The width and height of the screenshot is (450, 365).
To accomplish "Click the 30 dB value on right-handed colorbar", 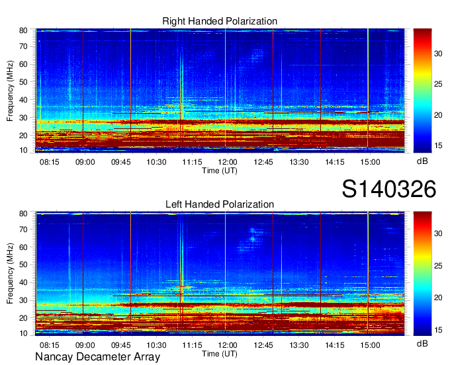I will click(x=438, y=54).
